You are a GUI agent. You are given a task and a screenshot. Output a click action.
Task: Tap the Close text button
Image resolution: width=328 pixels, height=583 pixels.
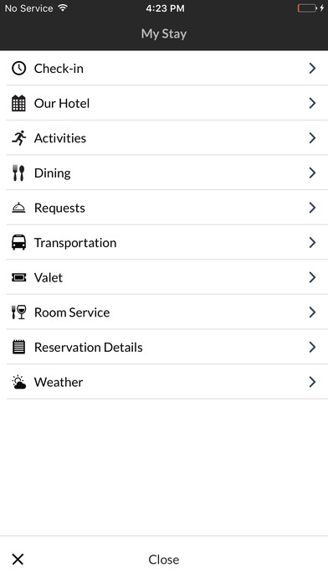click(164, 560)
